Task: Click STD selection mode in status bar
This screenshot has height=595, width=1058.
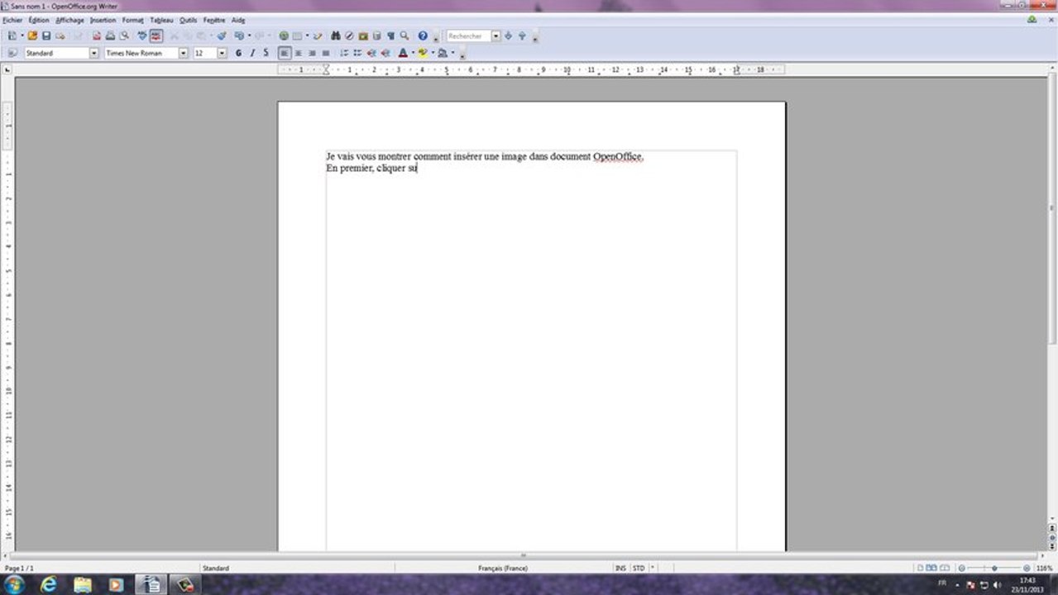Action: click(x=639, y=569)
